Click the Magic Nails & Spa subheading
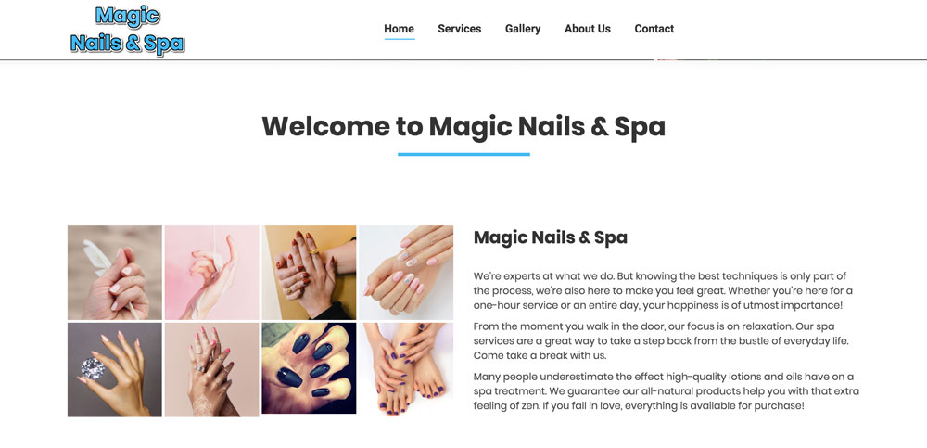 551,237
